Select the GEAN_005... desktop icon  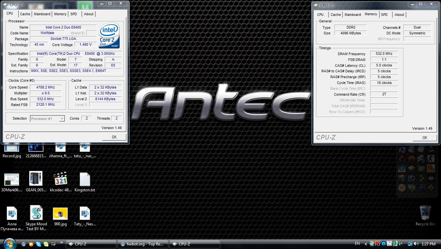pyautogui.click(x=36, y=182)
